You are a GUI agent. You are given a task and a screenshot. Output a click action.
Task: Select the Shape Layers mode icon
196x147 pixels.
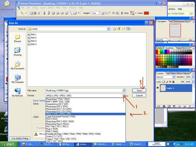click(x=31, y=13)
